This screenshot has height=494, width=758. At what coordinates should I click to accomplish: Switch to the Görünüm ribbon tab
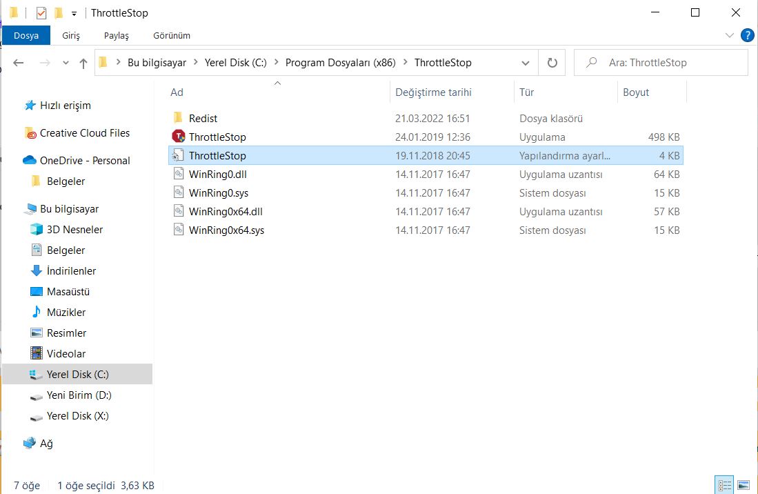(x=172, y=35)
